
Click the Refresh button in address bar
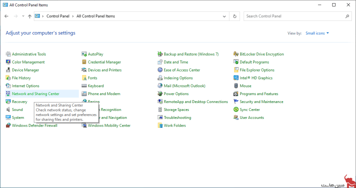pyautogui.click(x=235, y=16)
